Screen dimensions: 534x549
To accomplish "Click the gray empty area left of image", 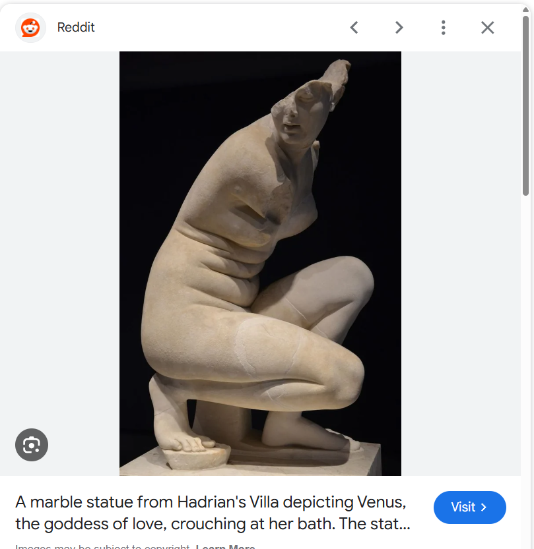I will [59, 245].
